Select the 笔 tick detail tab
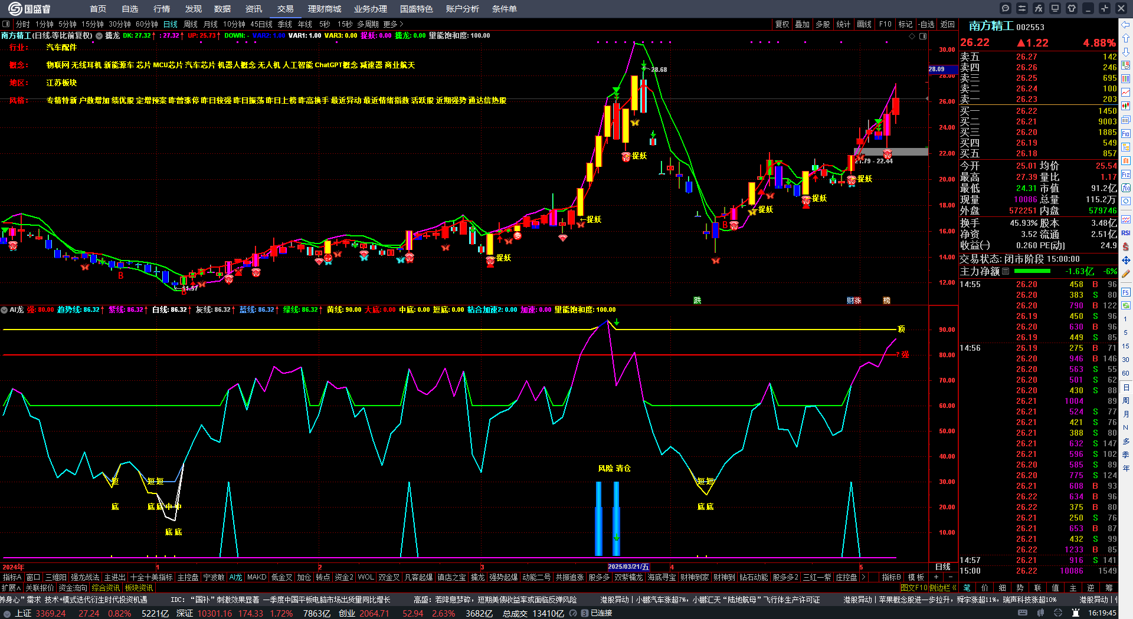This screenshot has height=619, width=1133. point(967,588)
